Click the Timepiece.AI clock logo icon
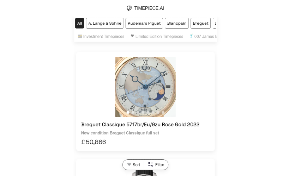This screenshot has height=176, width=295. click(x=129, y=8)
